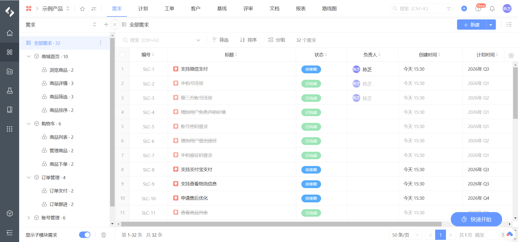Switch to the 计划 tab
Screen dimensions: 518x242
[143, 9]
